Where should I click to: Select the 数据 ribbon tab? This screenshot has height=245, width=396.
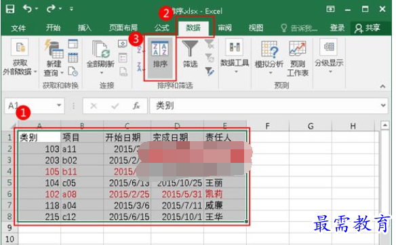(193, 28)
